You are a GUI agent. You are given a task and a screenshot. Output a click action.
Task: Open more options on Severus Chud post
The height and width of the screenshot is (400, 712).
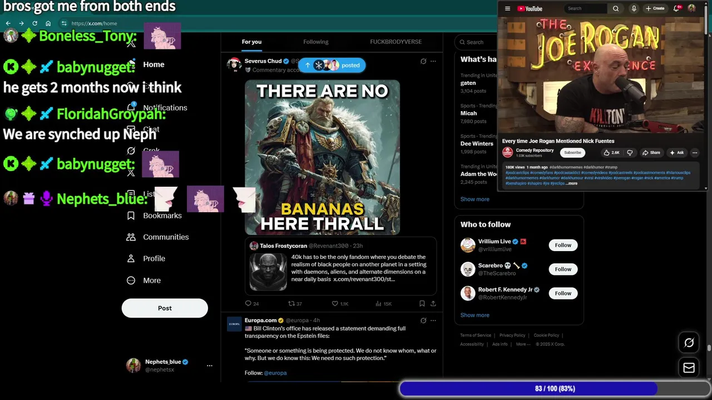point(433,61)
